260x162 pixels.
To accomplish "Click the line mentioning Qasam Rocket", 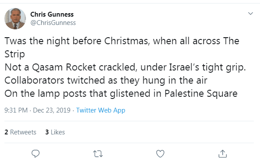I will (x=125, y=67).
